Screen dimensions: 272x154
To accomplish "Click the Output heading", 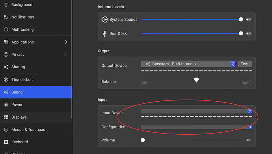I will 104,51.
